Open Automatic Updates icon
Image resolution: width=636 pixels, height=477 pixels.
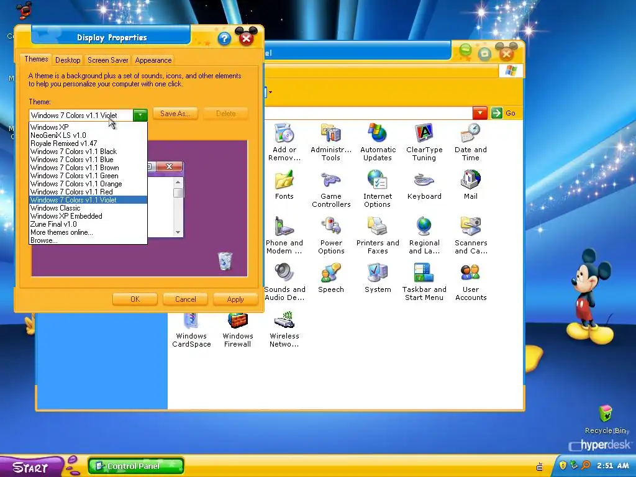click(378, 134)
